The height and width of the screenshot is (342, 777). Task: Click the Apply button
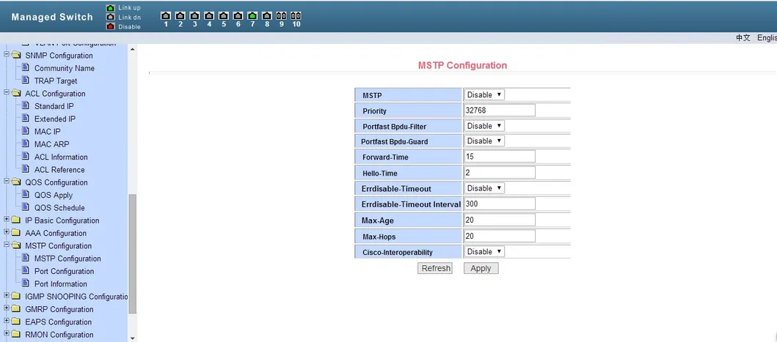(x=481, y=268)
